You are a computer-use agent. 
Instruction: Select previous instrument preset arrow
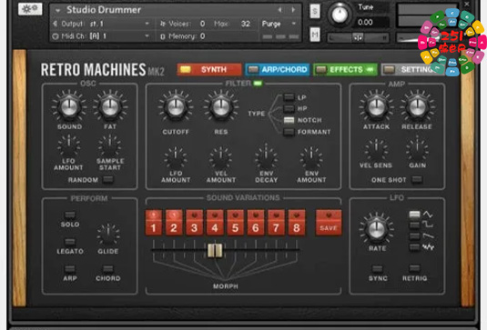[x=279, y=10]
